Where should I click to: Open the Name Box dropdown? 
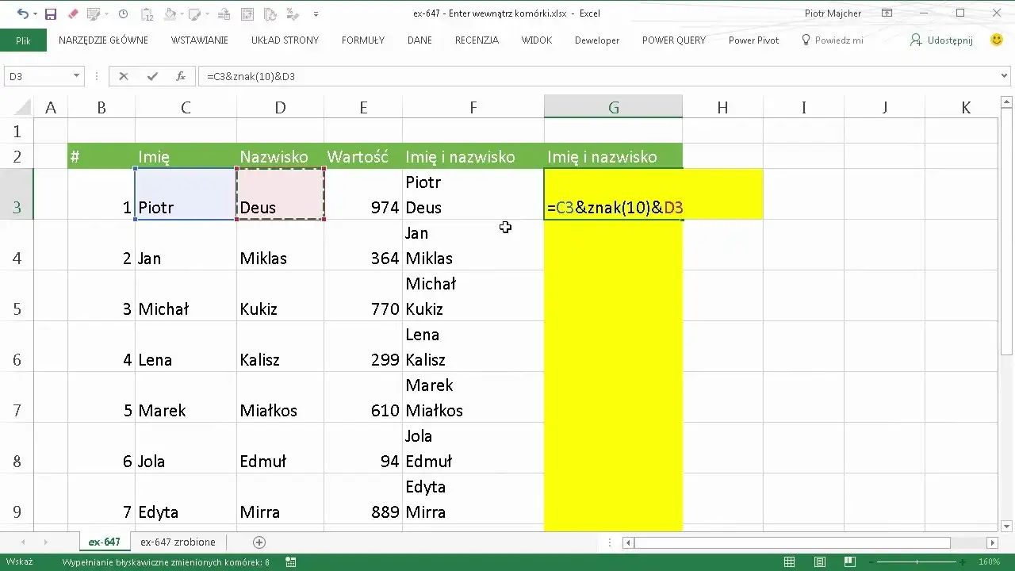click(x=77, y=76)
